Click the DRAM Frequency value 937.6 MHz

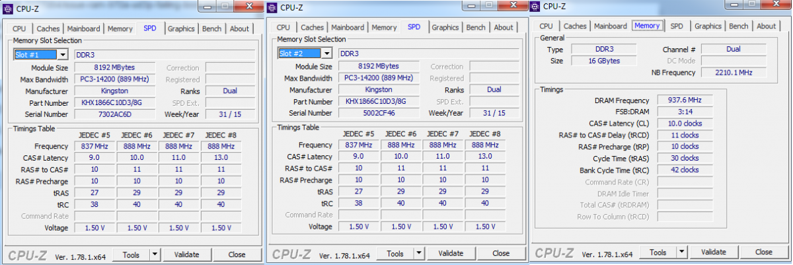click(684, 100)
